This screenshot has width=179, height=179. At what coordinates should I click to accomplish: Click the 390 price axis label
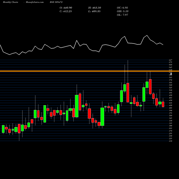(170, 111)
